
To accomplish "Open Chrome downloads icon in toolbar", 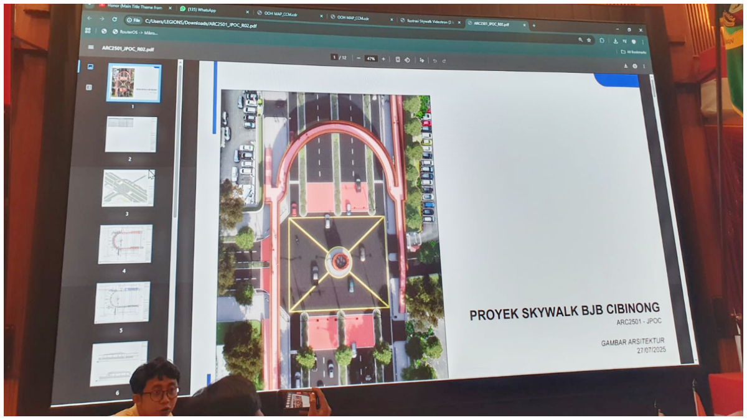I will point(615,40).
